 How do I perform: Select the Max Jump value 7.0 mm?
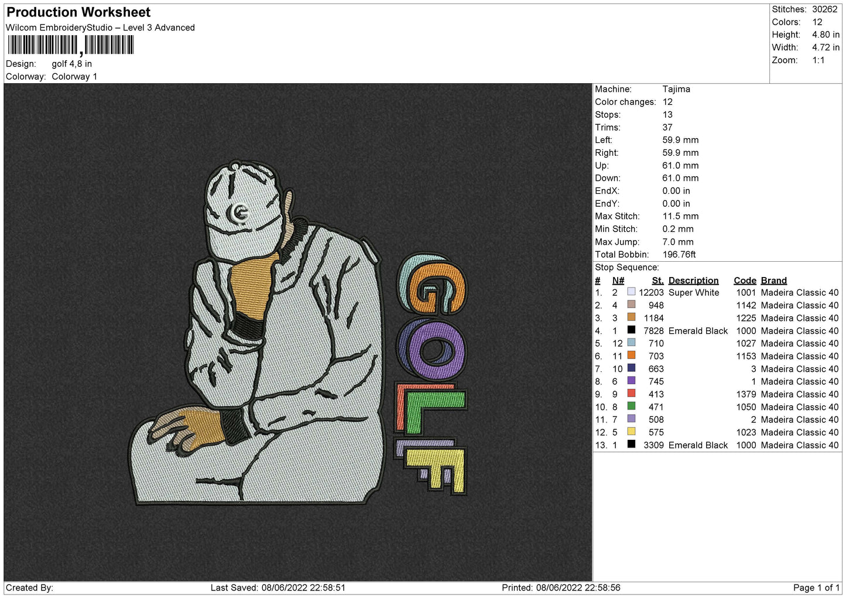pyautogui.click(x=678, y=242)
